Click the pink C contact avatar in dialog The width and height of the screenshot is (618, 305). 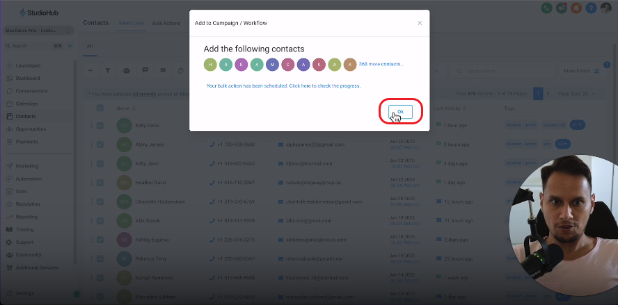point(288,65)
